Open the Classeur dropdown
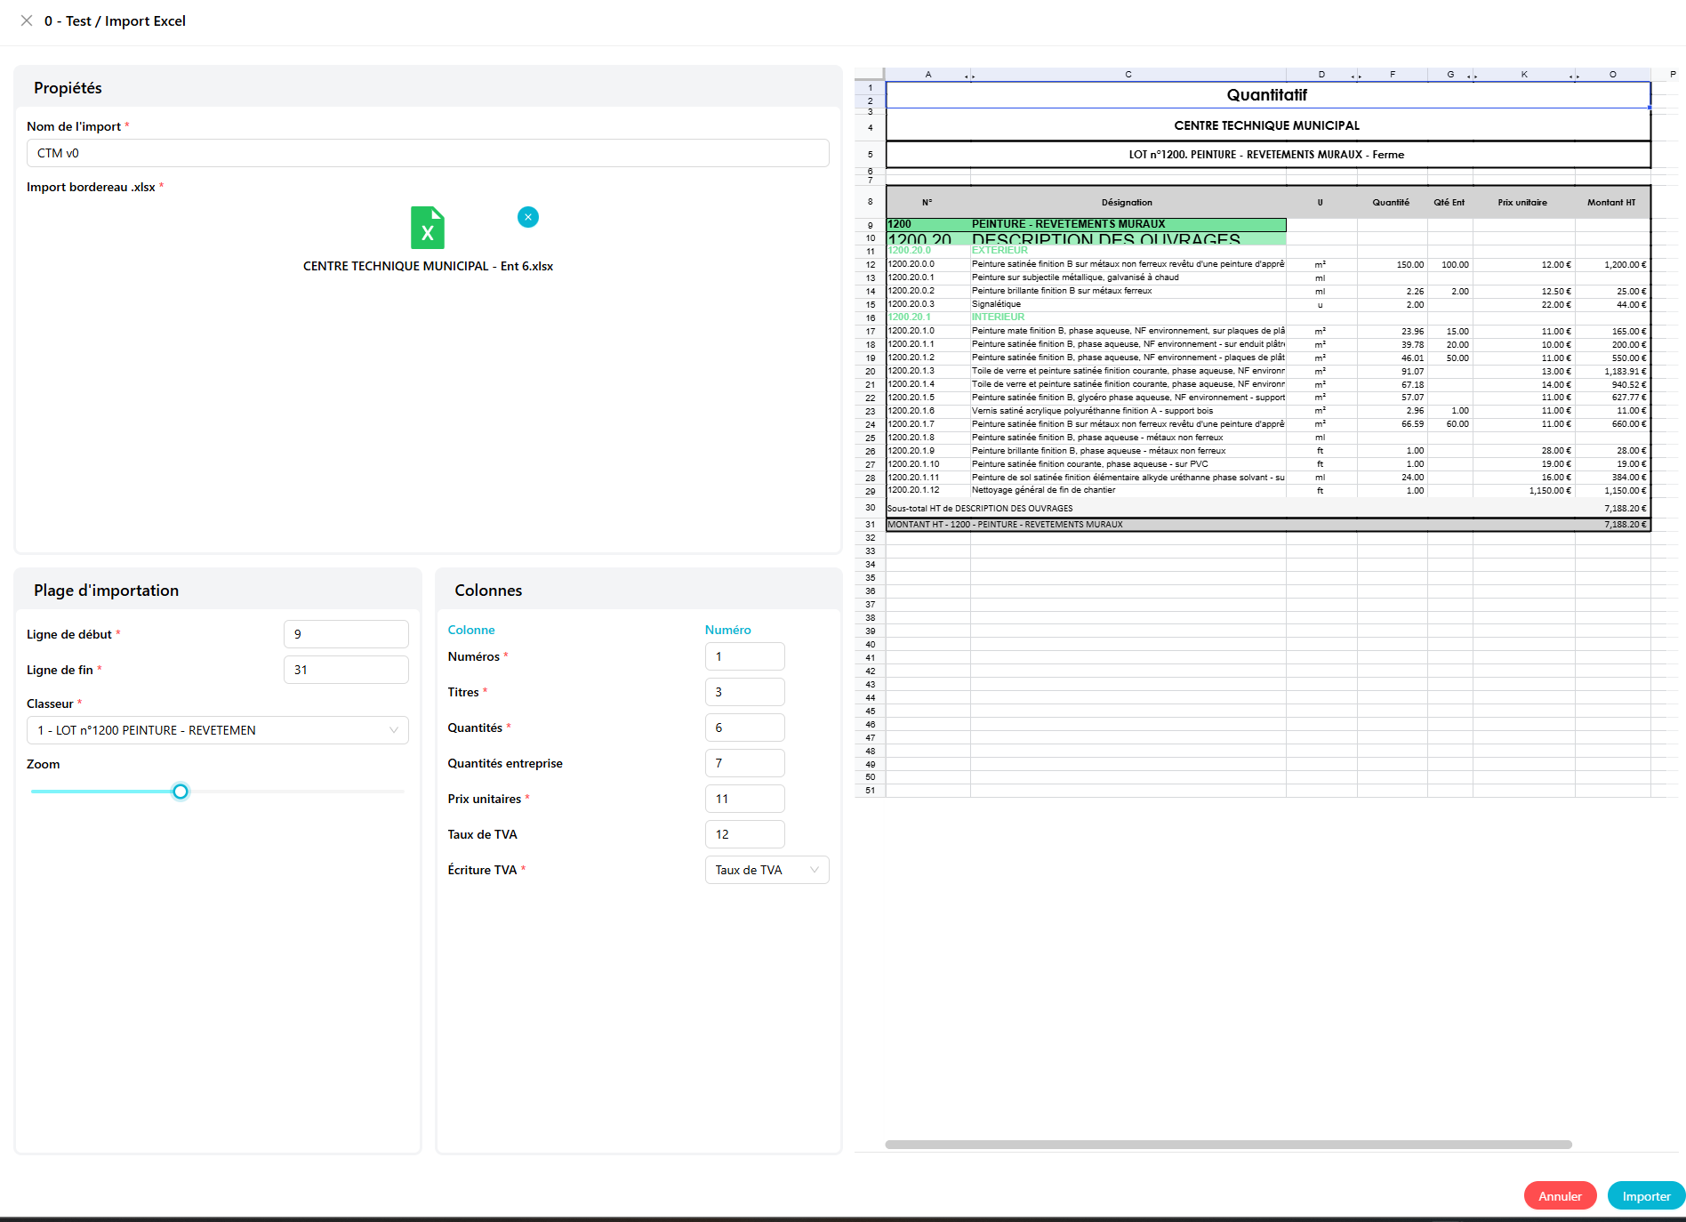 218,730
